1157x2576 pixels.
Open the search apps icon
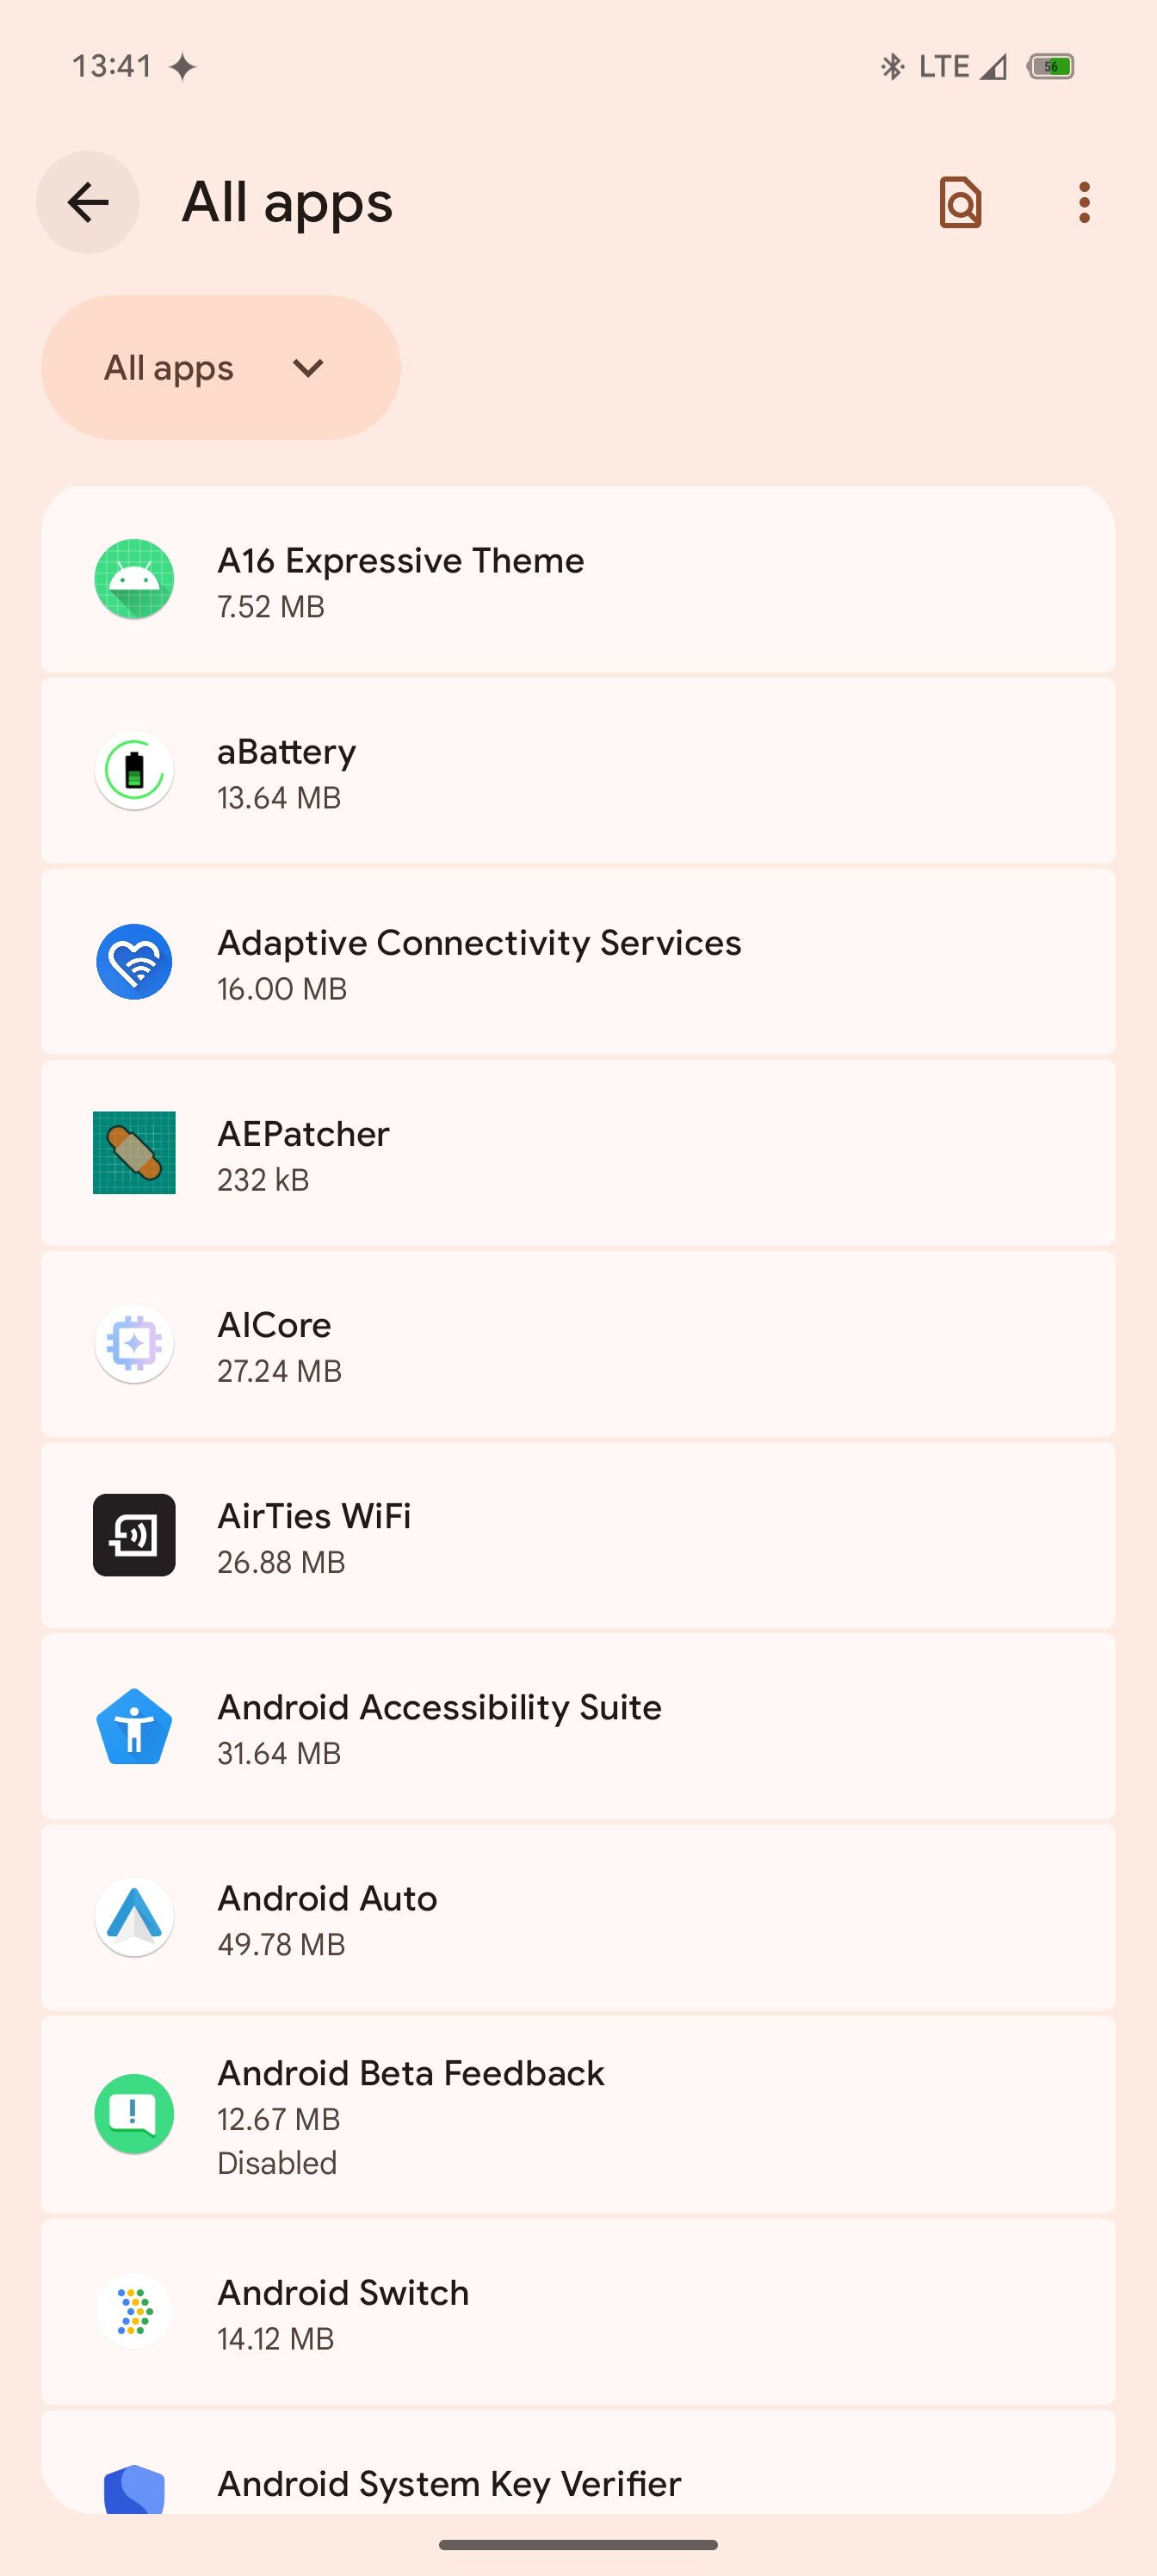(960, 202)
